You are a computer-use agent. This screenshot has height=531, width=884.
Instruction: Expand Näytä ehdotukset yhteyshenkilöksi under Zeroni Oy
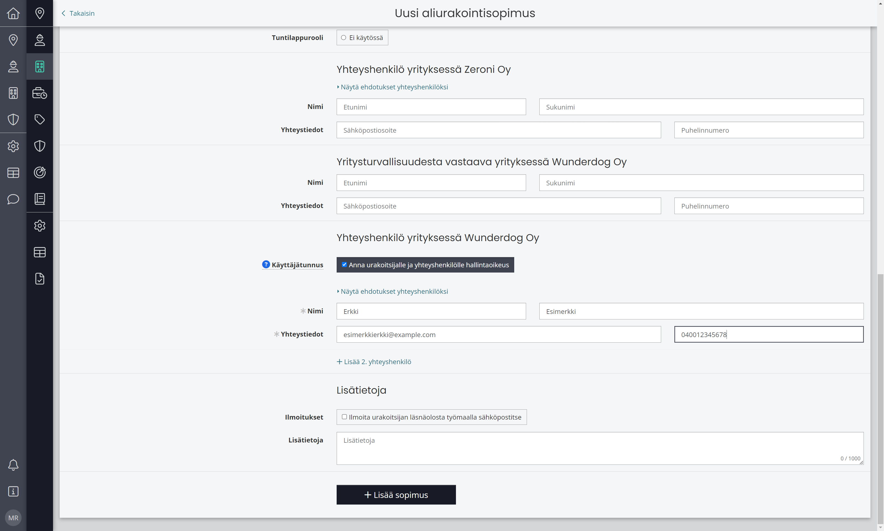point(393,87)
